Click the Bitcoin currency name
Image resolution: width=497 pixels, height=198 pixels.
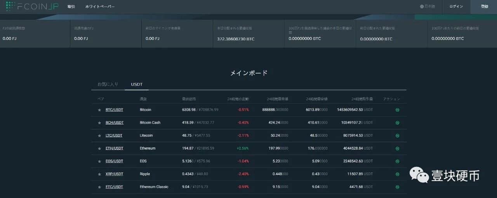(145, 110)
